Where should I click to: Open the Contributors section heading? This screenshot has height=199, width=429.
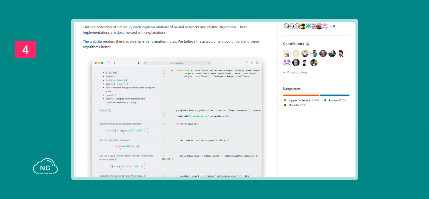tap(293, 44)
